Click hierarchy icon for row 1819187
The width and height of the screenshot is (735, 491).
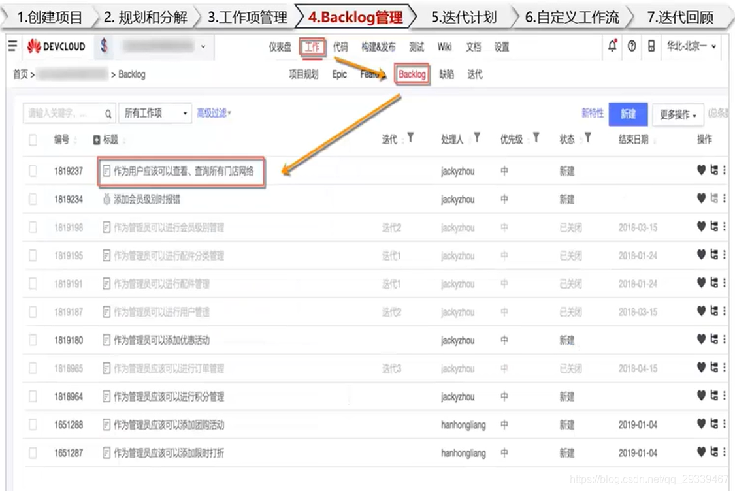tap(714, 311)
